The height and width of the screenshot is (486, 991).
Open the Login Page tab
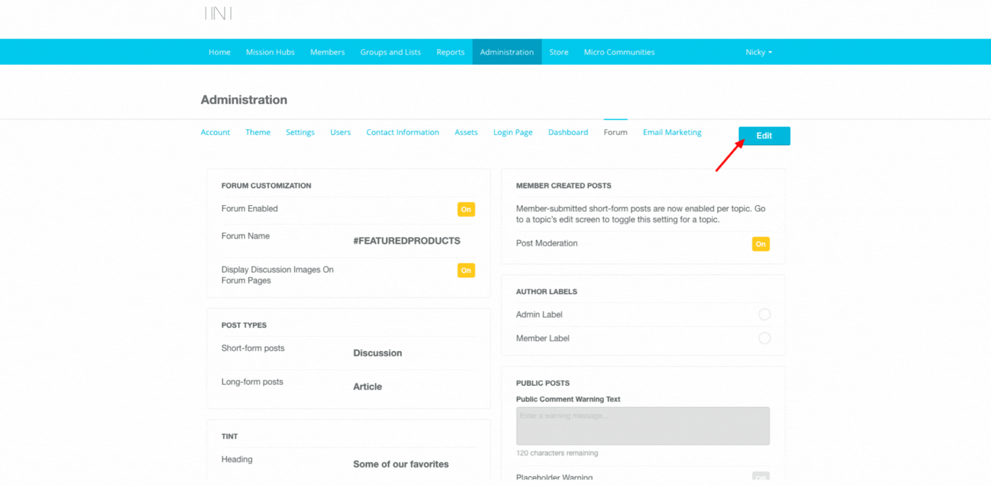pyautogui.click(x=513, y=132)
